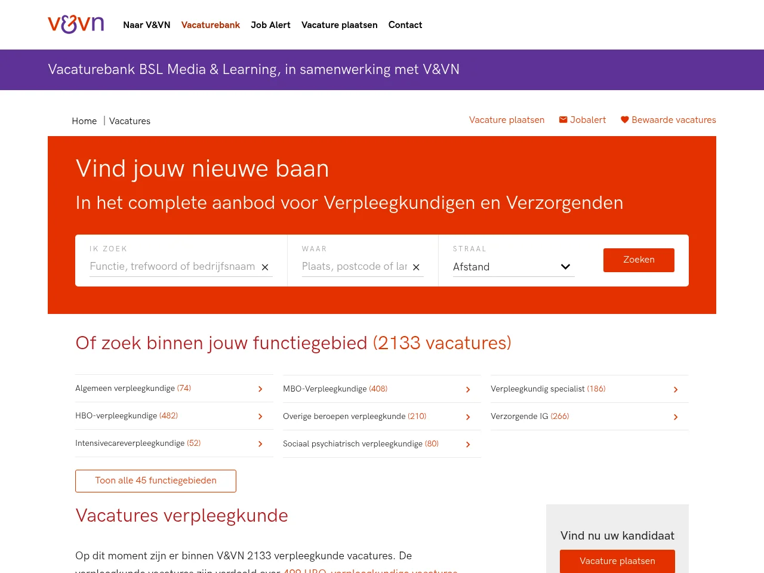Click Vacature plaatsen button in sidebar box

coord(617,561)
